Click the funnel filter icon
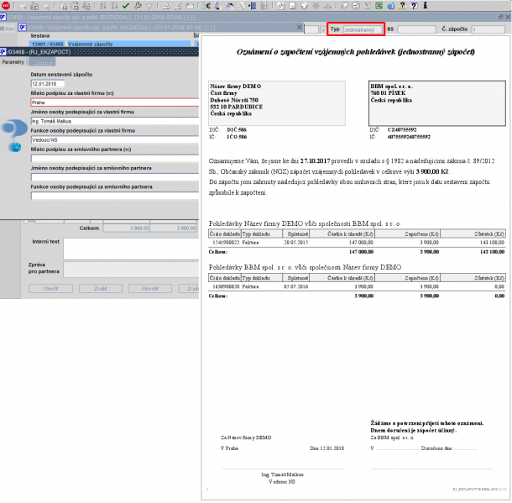Viewport: 512px width, 503px height. [x=149, y=6]
